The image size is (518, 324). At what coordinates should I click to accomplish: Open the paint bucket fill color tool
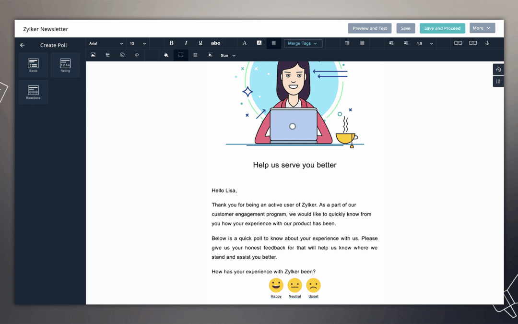(x=166, y=55)
